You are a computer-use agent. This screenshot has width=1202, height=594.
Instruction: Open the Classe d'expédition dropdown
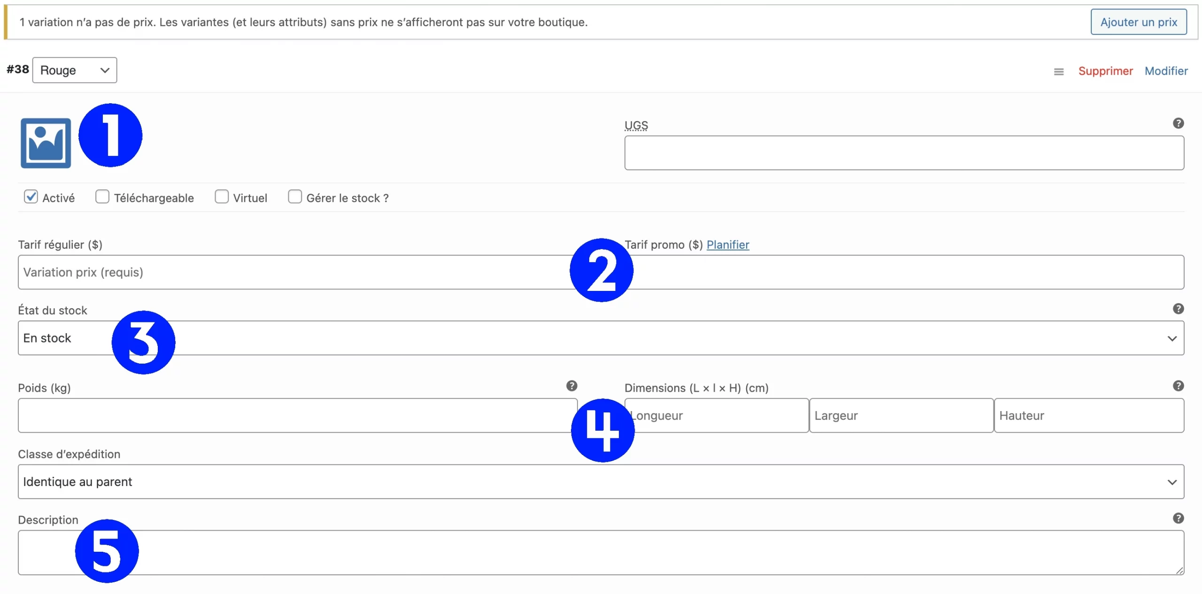[x=601, y=482]
